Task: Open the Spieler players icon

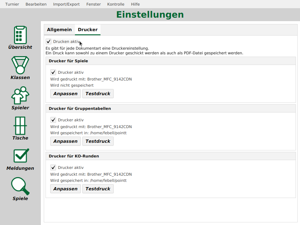Action: point(20,95)
